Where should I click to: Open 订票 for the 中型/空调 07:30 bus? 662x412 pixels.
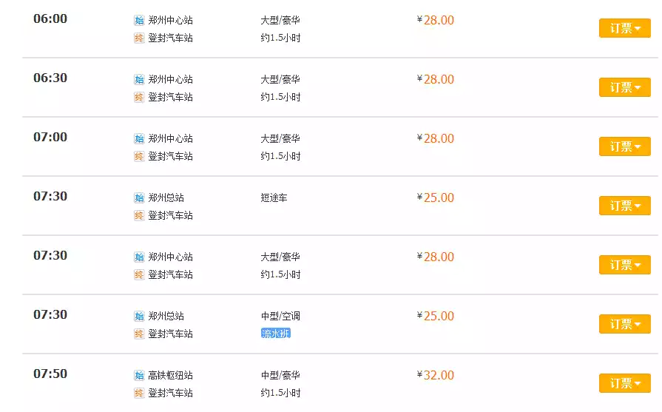coord(624,324)
